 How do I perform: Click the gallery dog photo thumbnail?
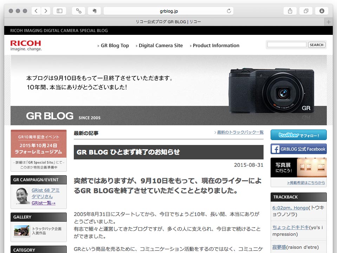pos(21,230)
